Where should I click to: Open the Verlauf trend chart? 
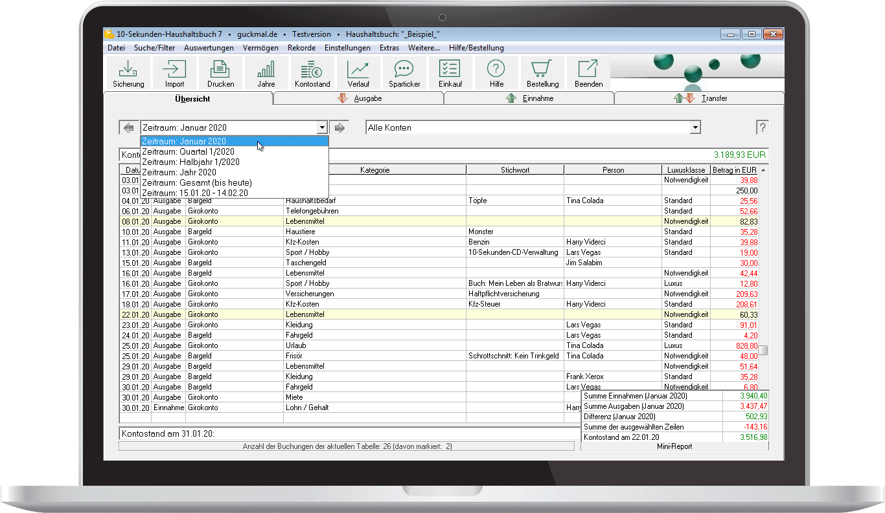click(358, 72)
